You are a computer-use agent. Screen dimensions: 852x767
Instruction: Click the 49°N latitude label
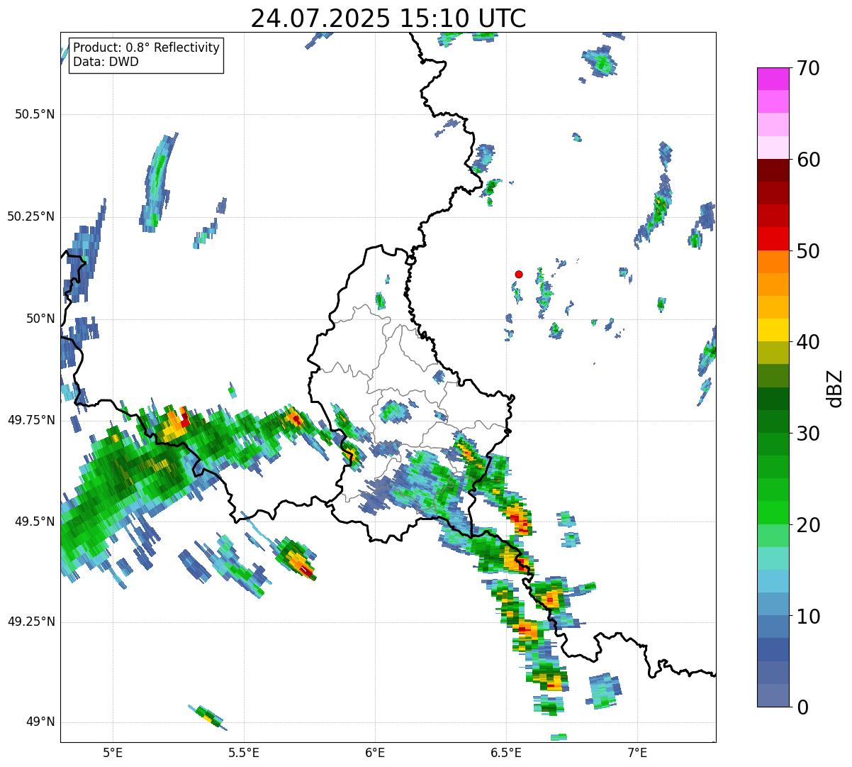coord(41,722)
